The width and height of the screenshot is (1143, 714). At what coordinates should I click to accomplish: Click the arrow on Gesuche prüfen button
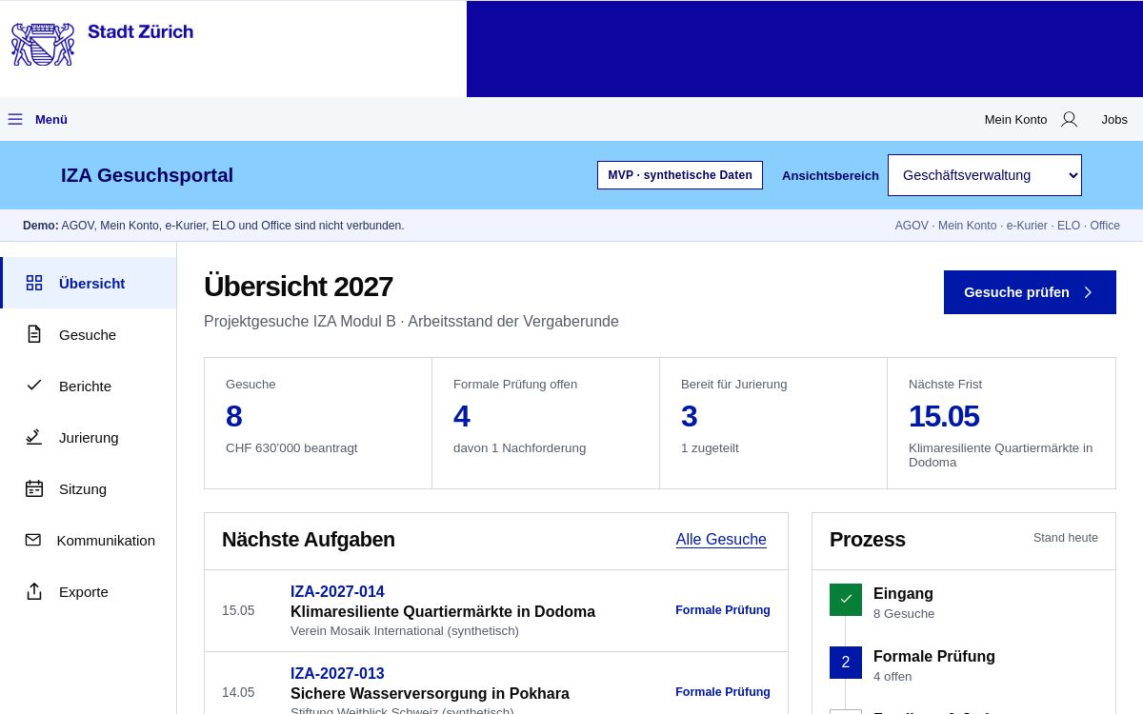1088,292
